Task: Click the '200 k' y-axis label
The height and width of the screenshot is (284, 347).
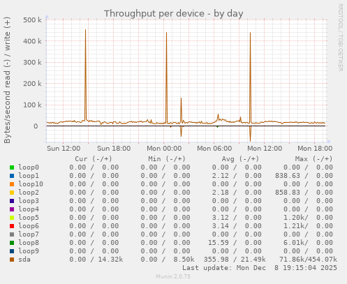Action: point(32,84)
